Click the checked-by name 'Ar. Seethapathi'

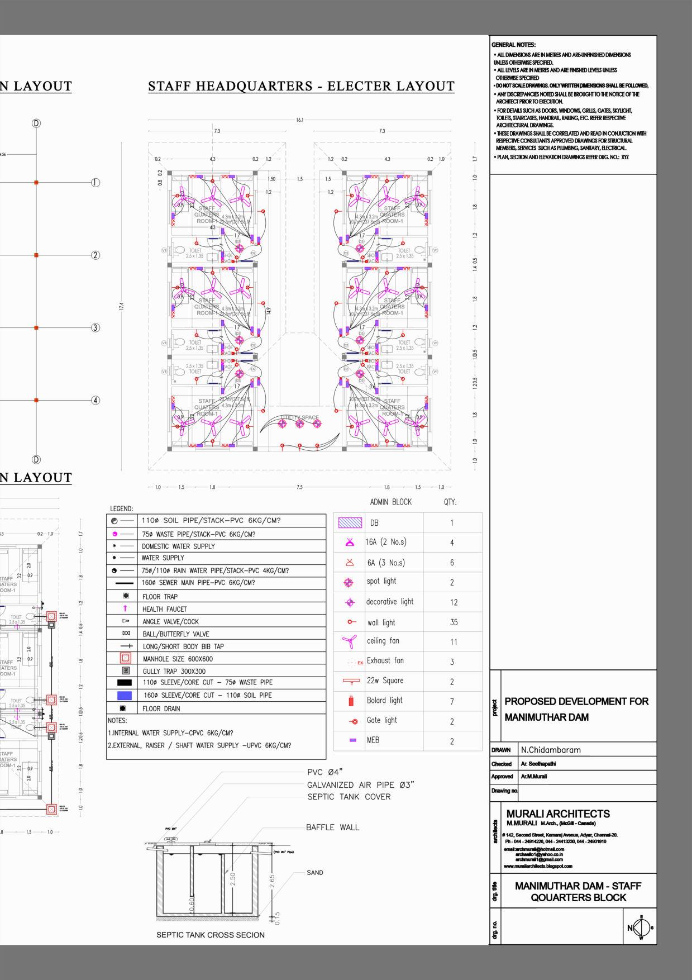point(538,764)
